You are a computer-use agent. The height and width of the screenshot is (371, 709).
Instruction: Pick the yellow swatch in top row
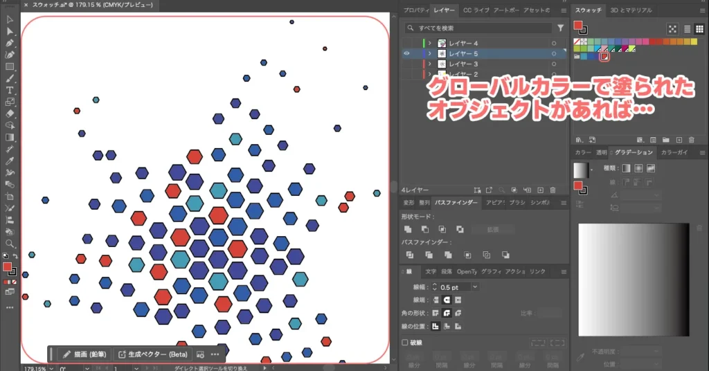(694, 42)
